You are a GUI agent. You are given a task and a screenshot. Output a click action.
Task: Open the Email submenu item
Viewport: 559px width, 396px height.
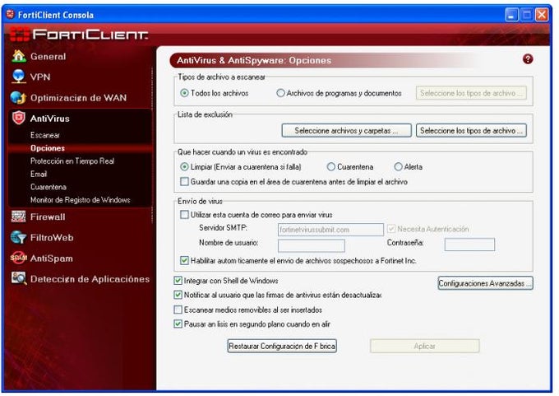[39, 174]
